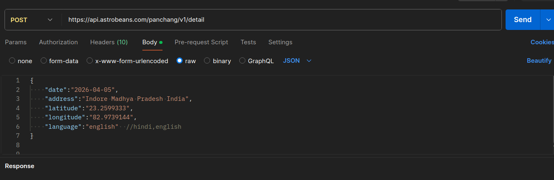The height and width of the screenshot is (180, 554).
Task: Select the GraphQL radio option
Action: click(243, 61)
